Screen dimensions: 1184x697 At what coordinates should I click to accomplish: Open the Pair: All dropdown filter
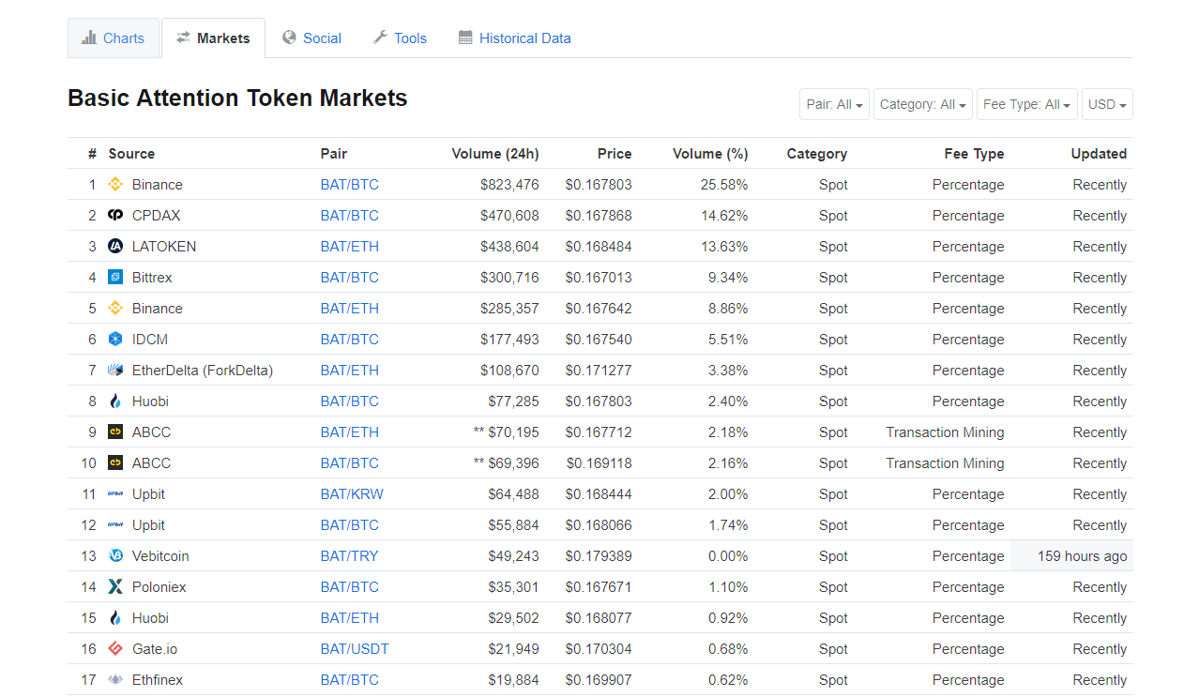834,104
